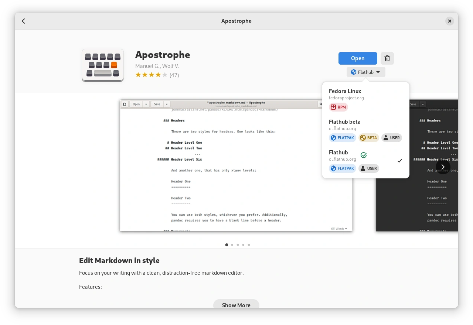
Task: Click the BETA badge
Action: 369,138
